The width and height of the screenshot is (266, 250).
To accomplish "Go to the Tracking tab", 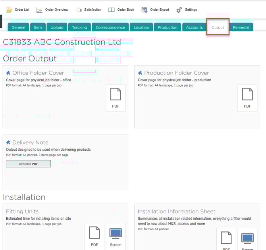I will 79,27.
